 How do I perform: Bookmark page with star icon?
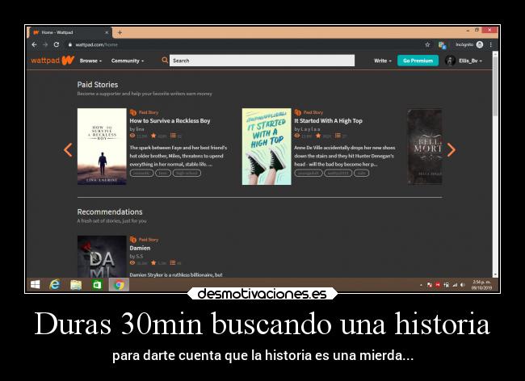click(x=427, y=44)
